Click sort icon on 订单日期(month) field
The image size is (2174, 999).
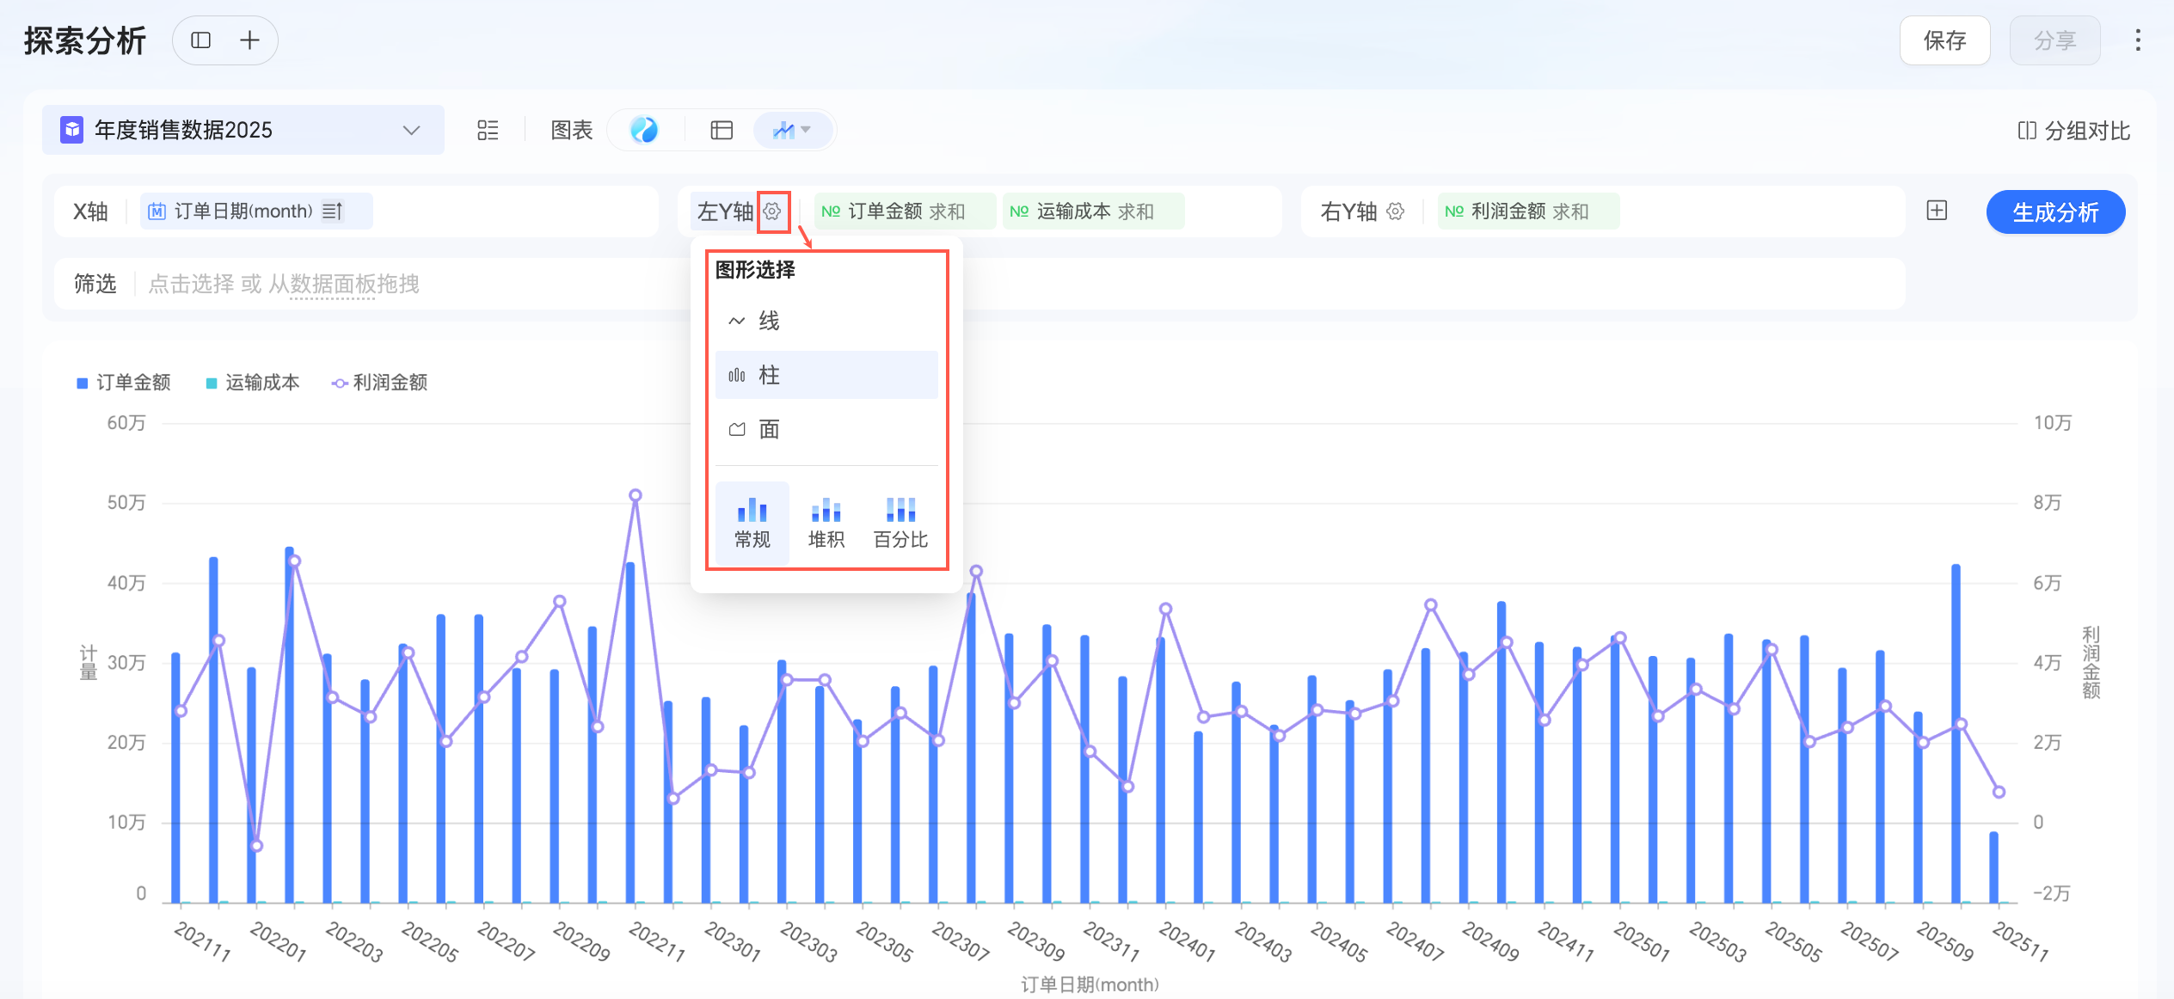click(333, 211)
